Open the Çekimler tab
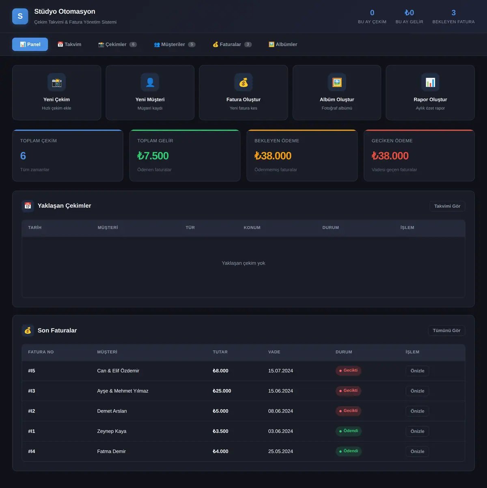 click(x=117, y=44)
